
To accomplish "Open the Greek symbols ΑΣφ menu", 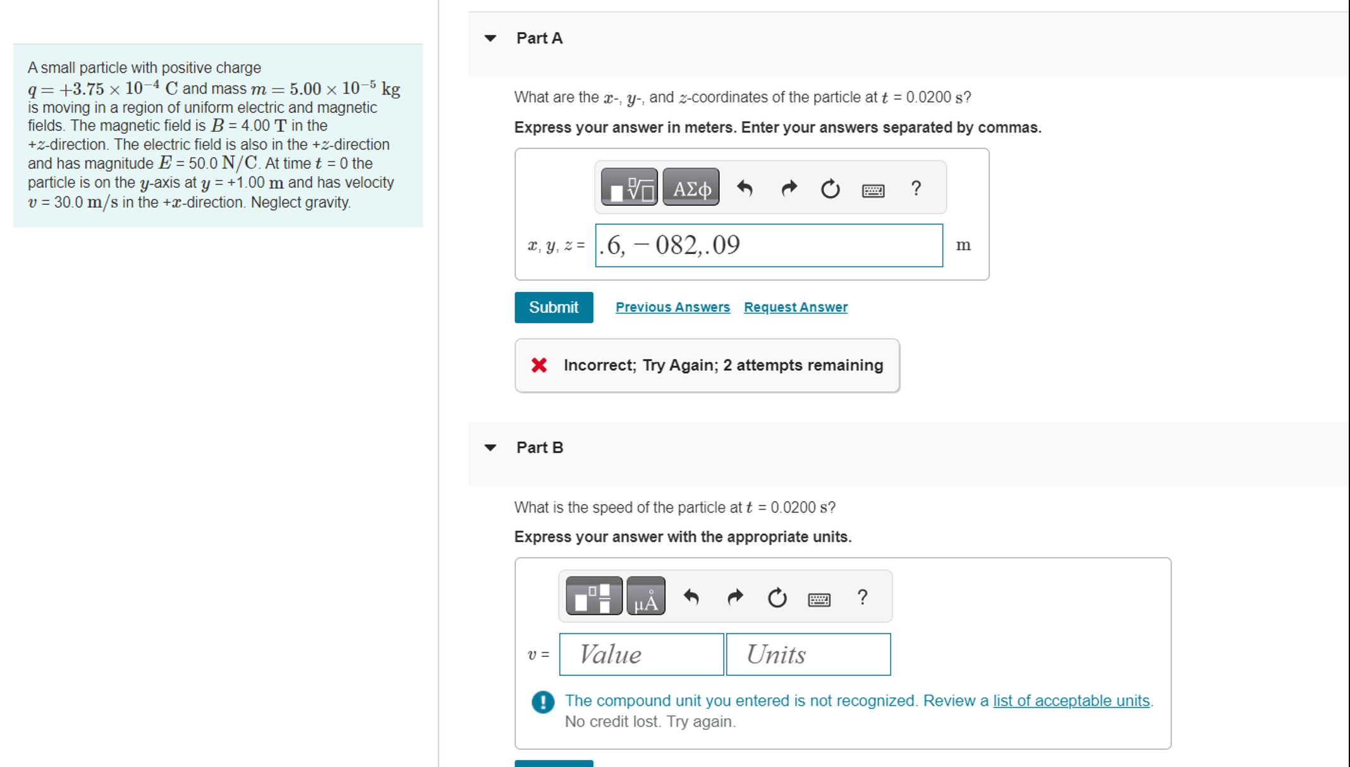I will [690, 187].
